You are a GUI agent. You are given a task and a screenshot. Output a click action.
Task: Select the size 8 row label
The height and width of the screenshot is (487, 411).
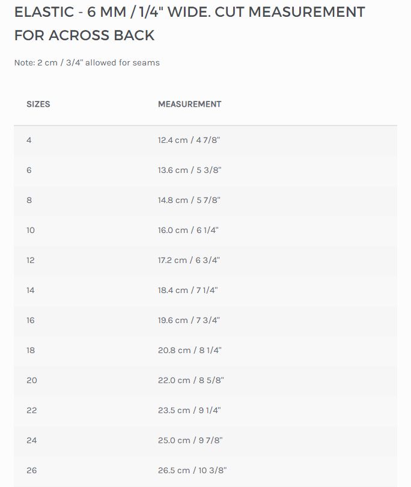tap(29, 200)
